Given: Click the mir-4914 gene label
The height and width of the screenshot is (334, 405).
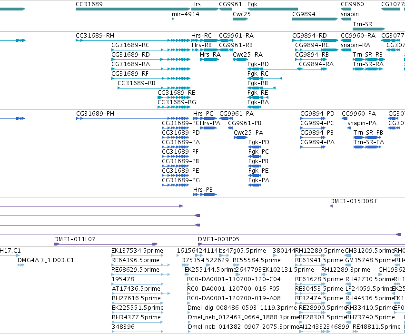Looking at the screenshot, I should click(x=186, y=14).
